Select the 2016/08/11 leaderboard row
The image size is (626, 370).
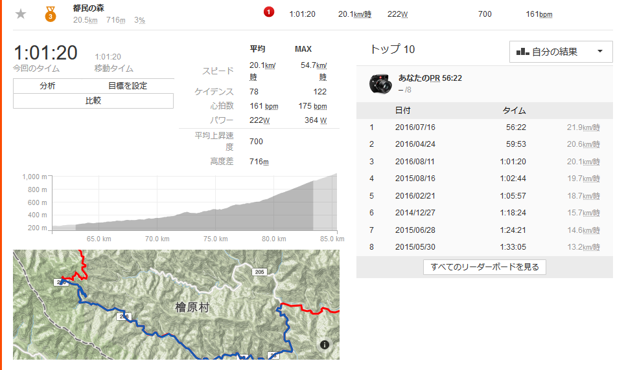pos(485,162)
